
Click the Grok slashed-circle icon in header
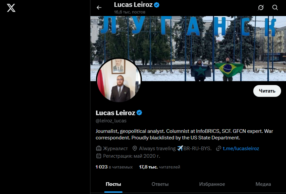[x=261, y=8]
